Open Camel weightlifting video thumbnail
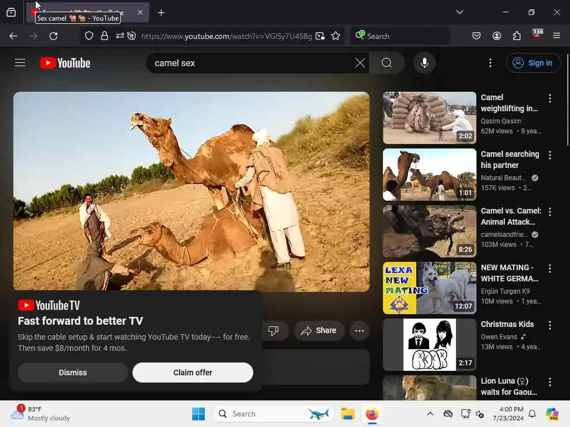 point(429,118)
